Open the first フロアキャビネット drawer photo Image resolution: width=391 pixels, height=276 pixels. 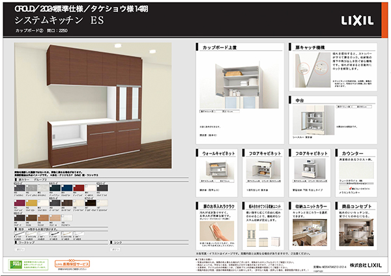[263, 169]
